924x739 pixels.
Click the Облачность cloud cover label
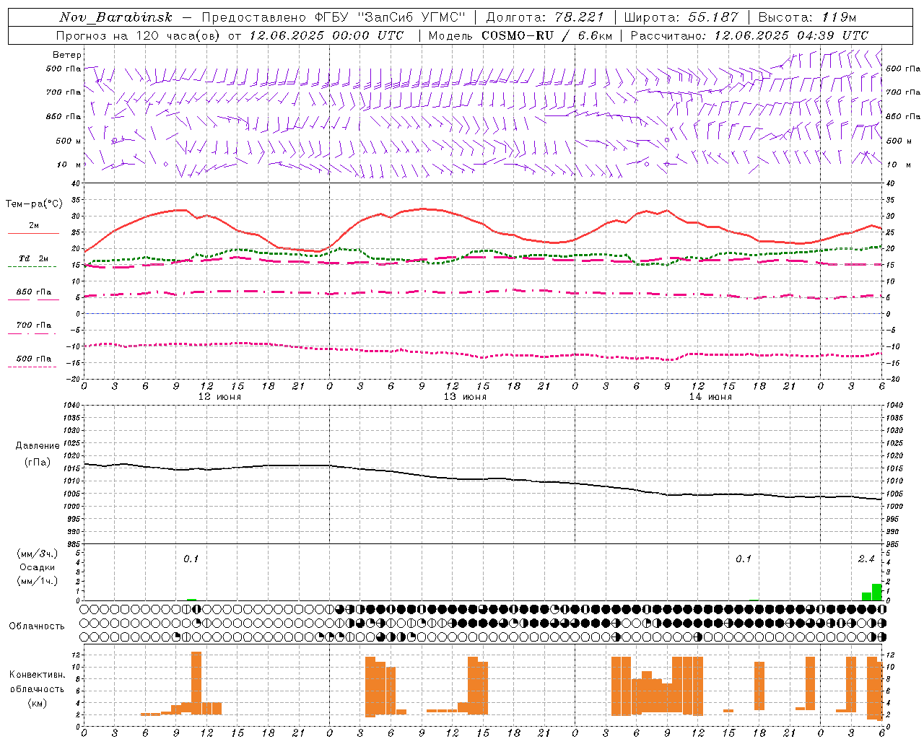point(37,626)
